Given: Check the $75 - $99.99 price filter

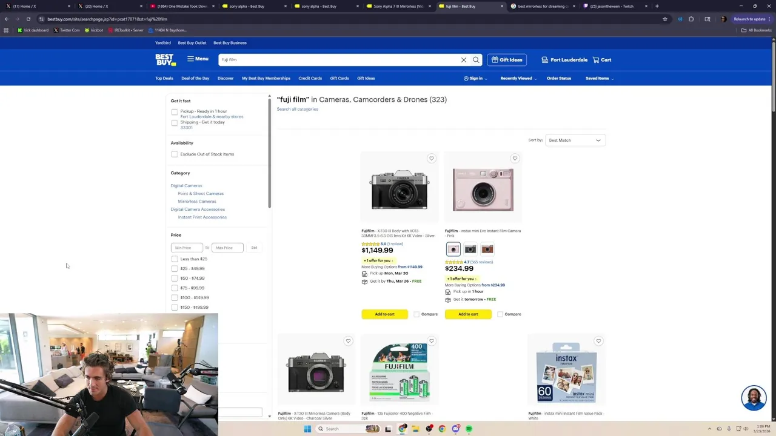Looking at the screenshot, I should coord(175,288).
